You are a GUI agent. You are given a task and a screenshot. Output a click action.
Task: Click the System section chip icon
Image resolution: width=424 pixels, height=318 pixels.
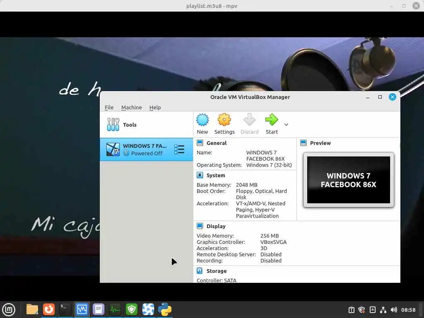point(200,175)
